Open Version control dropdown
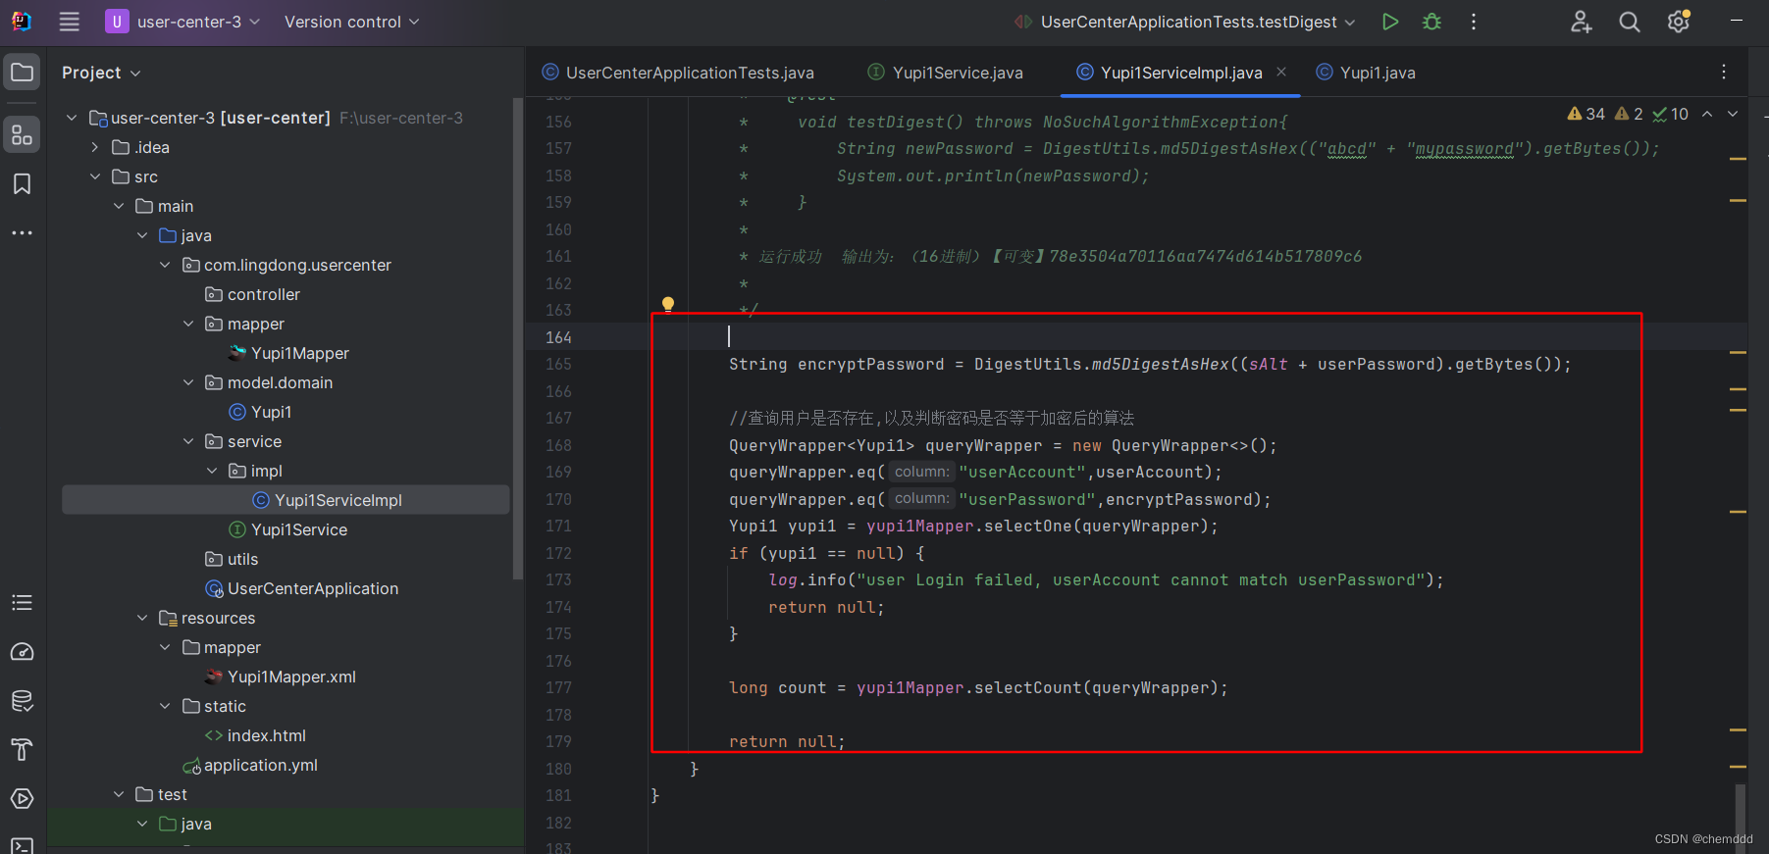This screenshot has height=854, width=1769. pyautogui.click(x=351, y=22)
